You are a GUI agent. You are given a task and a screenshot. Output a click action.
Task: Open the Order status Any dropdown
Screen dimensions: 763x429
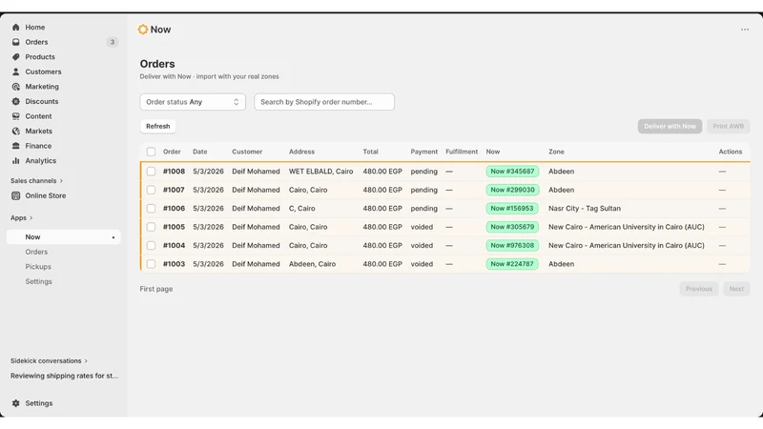(x=193, y=102)
